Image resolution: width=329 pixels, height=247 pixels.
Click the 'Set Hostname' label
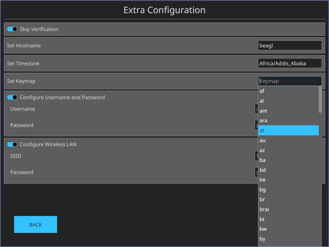point(24,45)
